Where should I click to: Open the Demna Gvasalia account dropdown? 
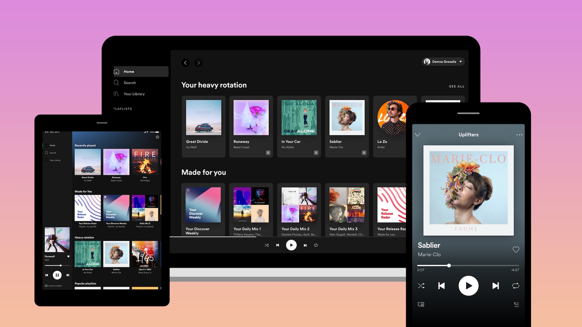click(x=443, y=62)
